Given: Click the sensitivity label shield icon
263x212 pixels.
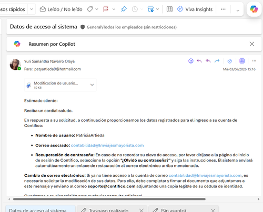Looking at the screenshot, I should [83, 27].
